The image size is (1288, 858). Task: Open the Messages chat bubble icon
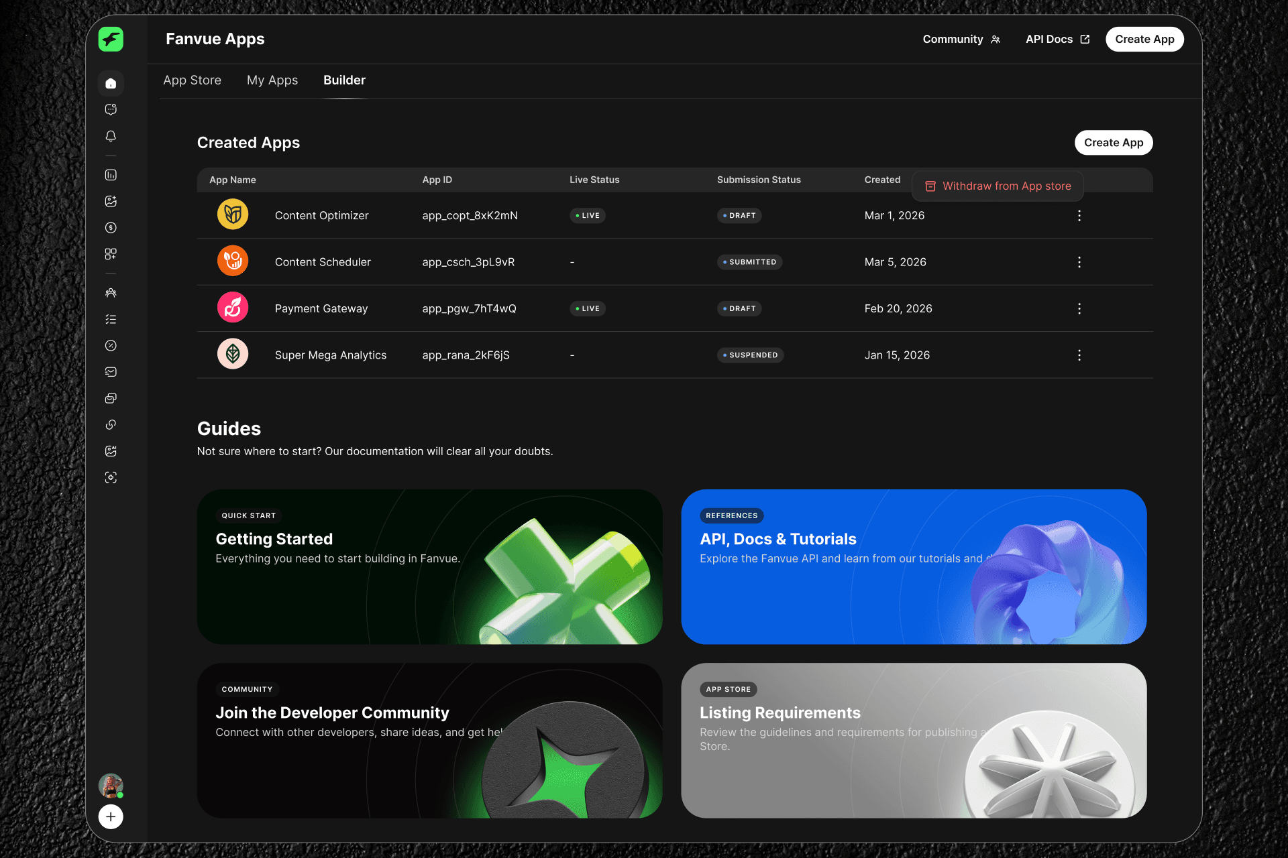111,109
